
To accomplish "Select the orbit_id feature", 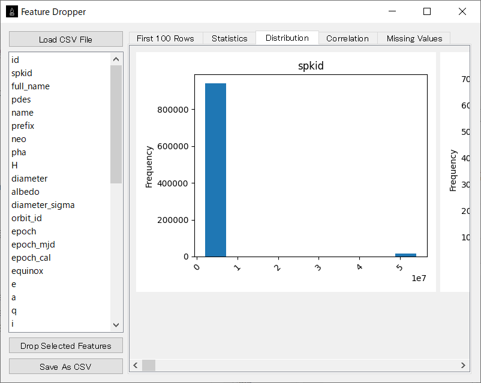I will [x=60, y=218].
